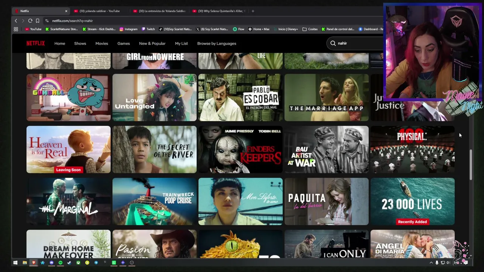Open the Games section
Viewport: 484px width, 272px height.
[x=124, y=43]
